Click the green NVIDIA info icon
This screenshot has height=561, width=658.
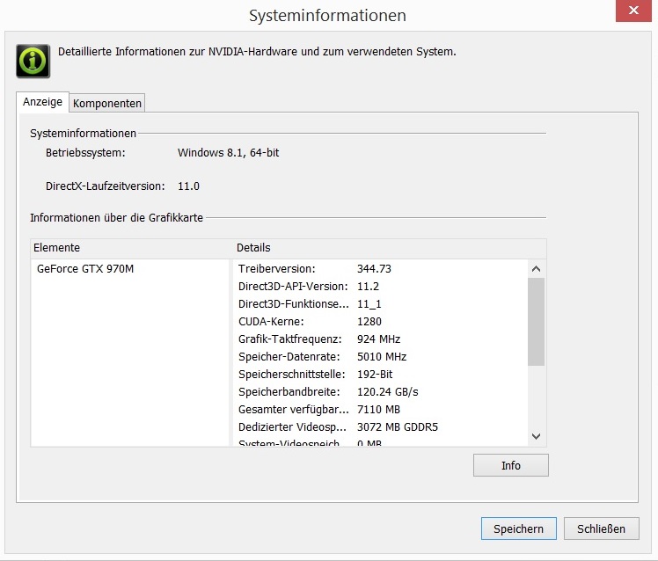[x=33, y=61]
